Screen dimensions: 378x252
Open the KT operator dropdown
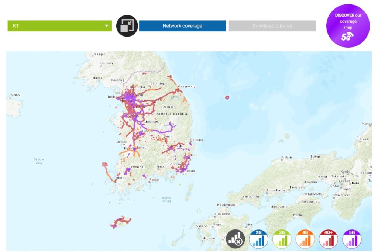click(x=59, y=26)
